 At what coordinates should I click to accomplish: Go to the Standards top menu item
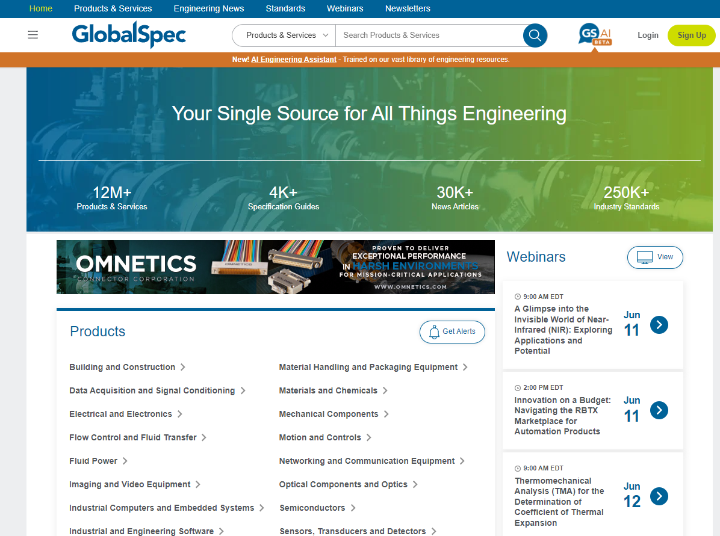(285, 8)
